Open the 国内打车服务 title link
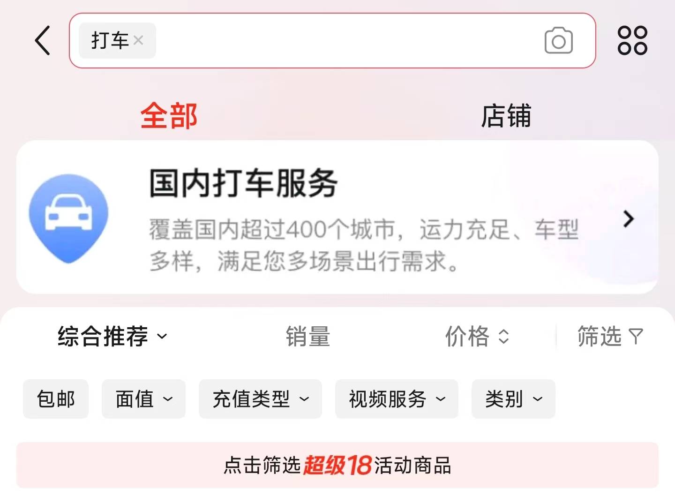 pos(243,183)
